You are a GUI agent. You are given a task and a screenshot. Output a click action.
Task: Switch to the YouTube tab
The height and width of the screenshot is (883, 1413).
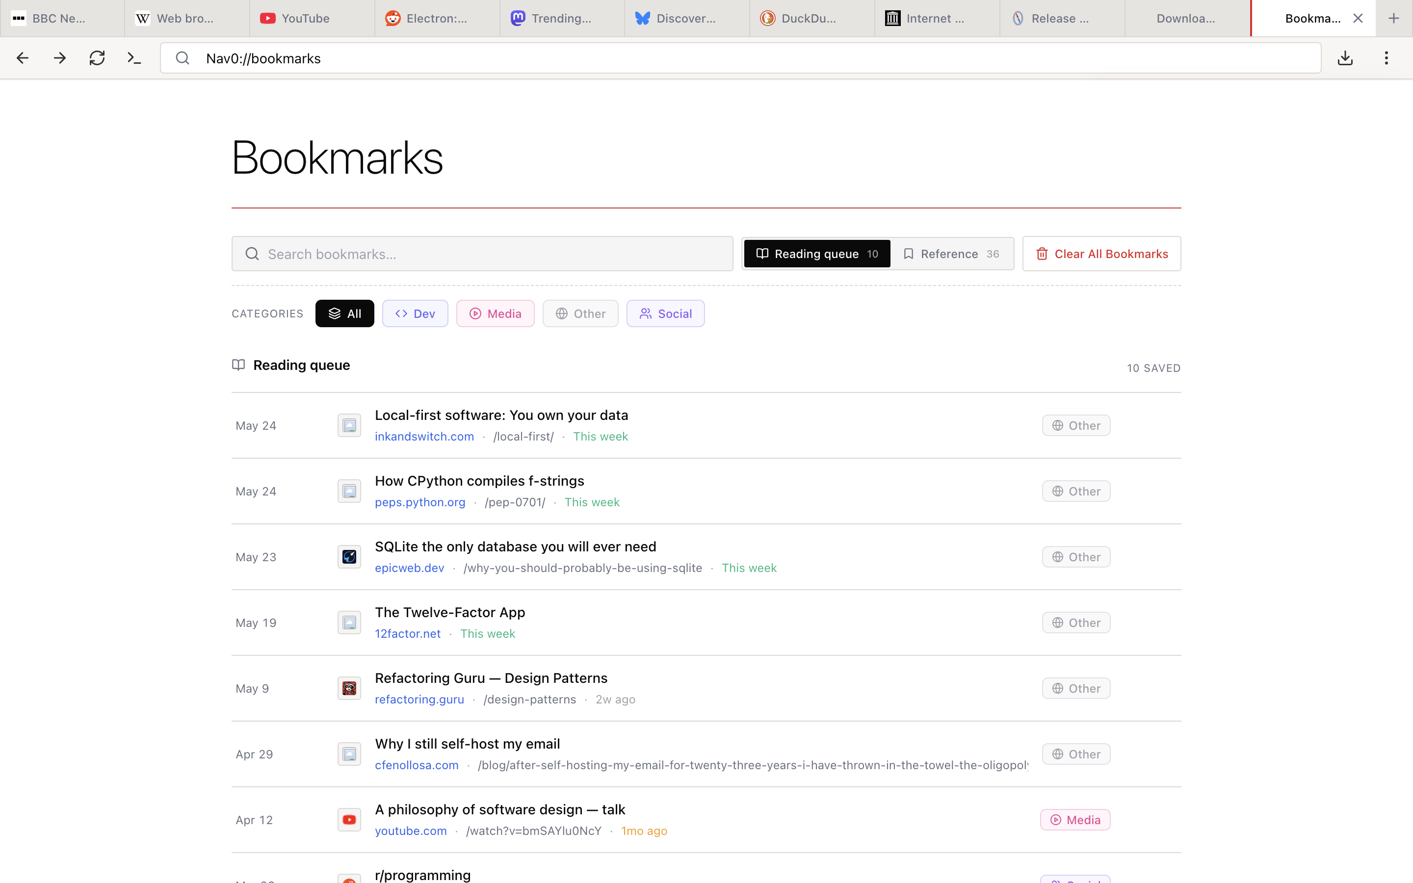point(312,18)
